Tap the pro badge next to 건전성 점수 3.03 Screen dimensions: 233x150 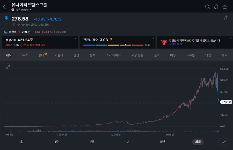point(111,39)
